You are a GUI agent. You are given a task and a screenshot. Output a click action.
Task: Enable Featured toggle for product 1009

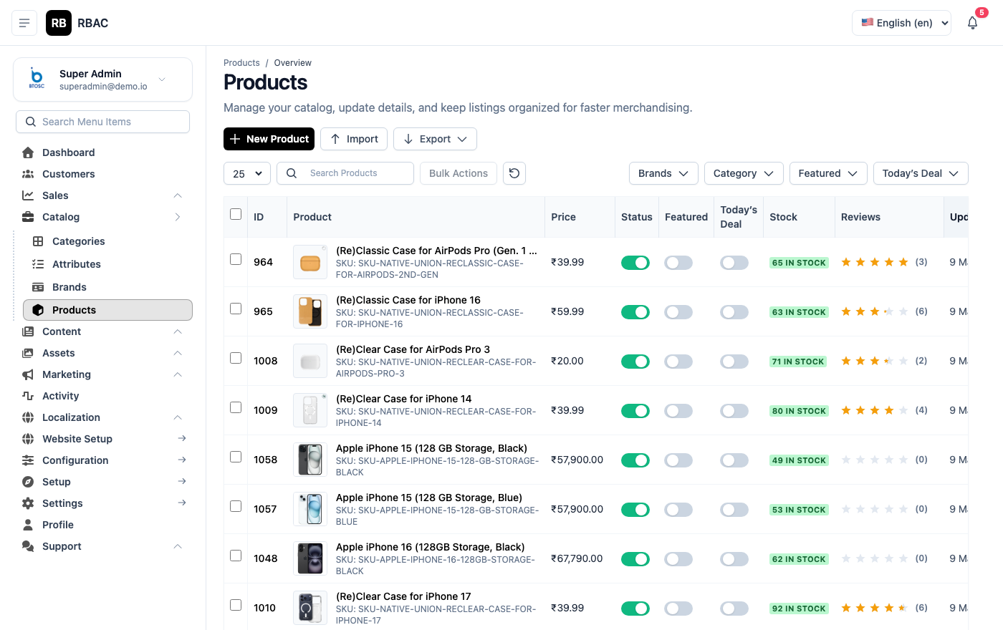point(678,411)
